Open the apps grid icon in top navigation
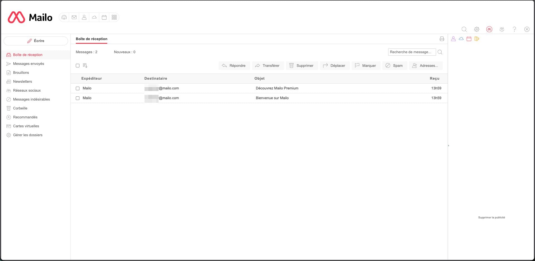Screen dimensions: 535x261 click(x=114, y=17)
